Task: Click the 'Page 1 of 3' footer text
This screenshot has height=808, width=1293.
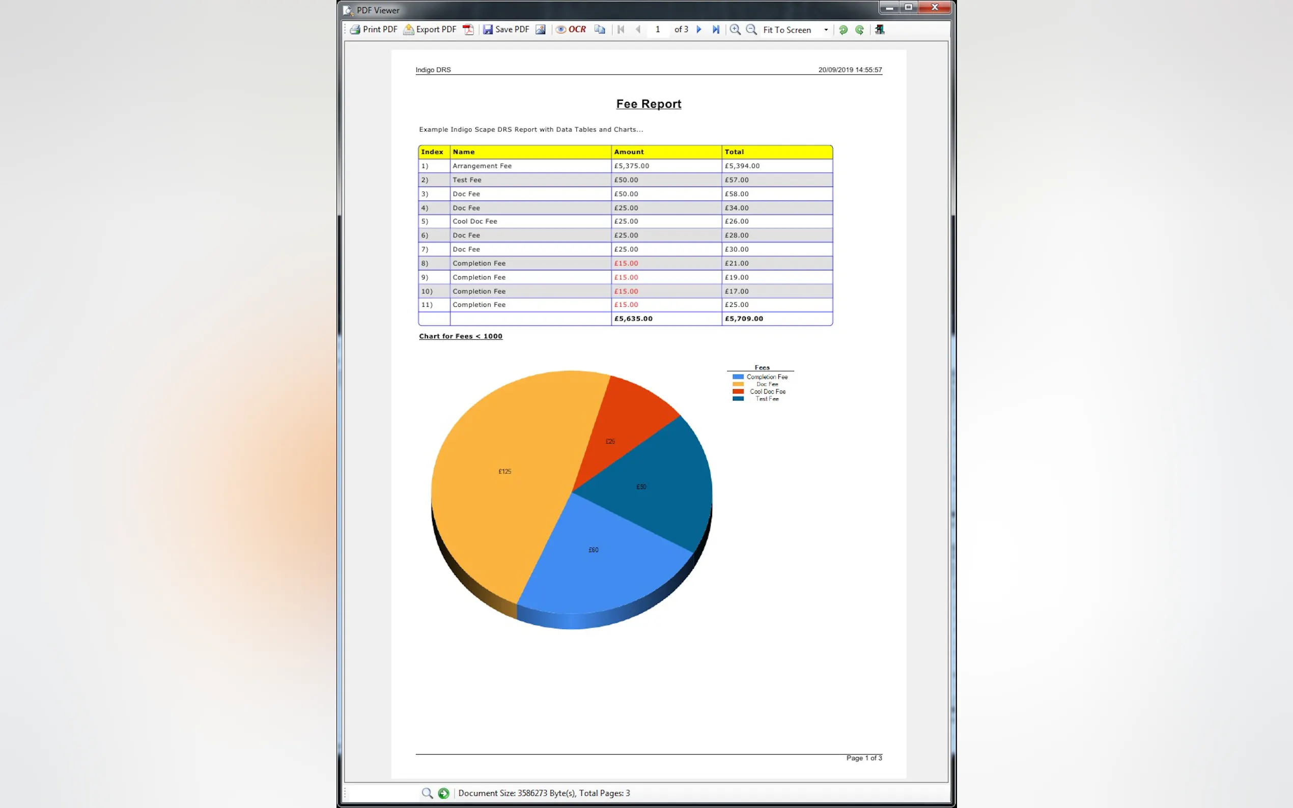Action: point(864,758)
